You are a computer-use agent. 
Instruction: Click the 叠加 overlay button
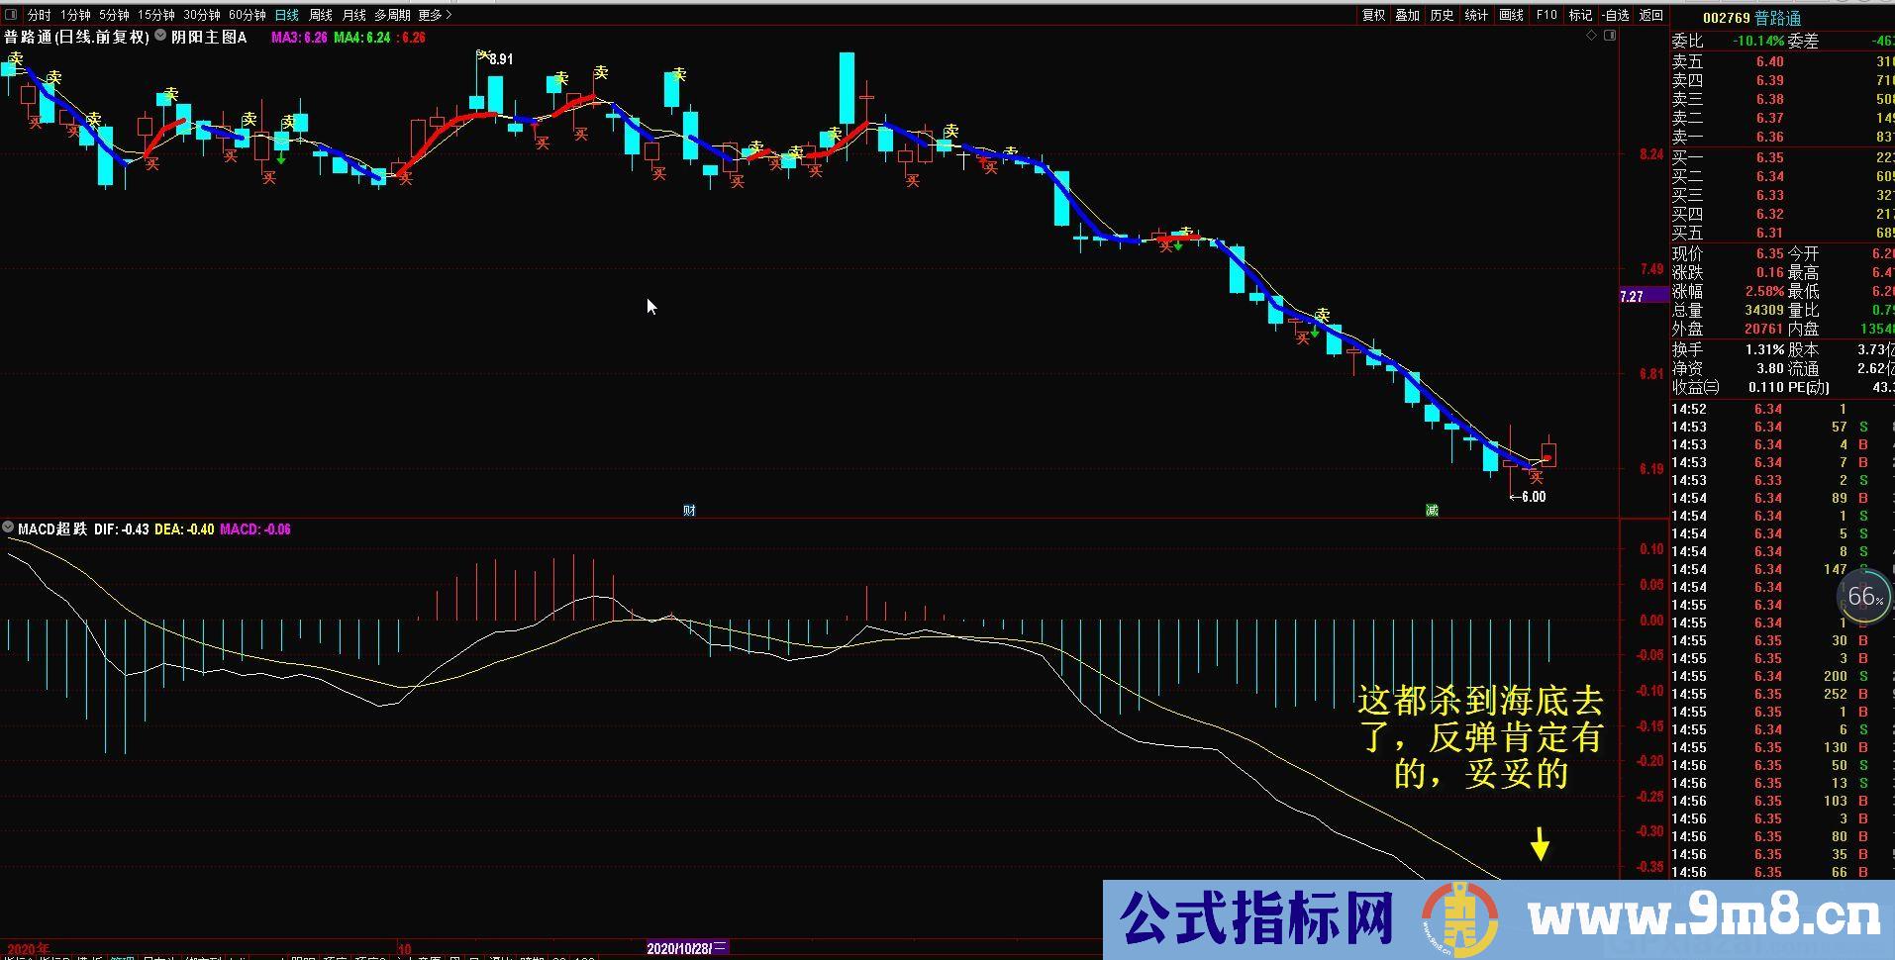[x=1408, y=15]
